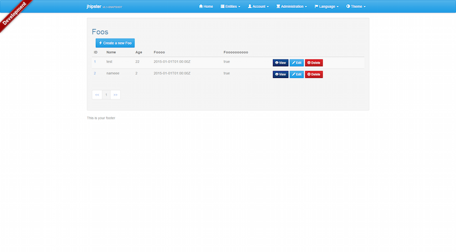This screenshot has height=252, width=456.
Task: Edit the 'nameee' row record
Action: (x=296, y=74)
